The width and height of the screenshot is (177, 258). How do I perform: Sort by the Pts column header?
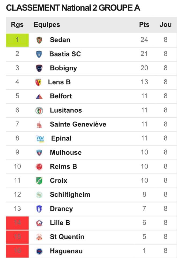click(144, 24)
